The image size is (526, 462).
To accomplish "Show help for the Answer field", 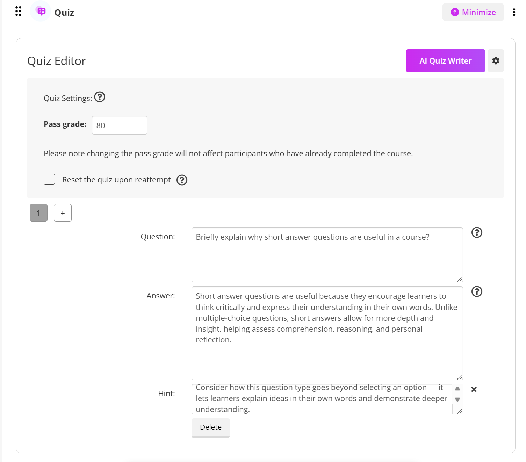I will [477, 291].
